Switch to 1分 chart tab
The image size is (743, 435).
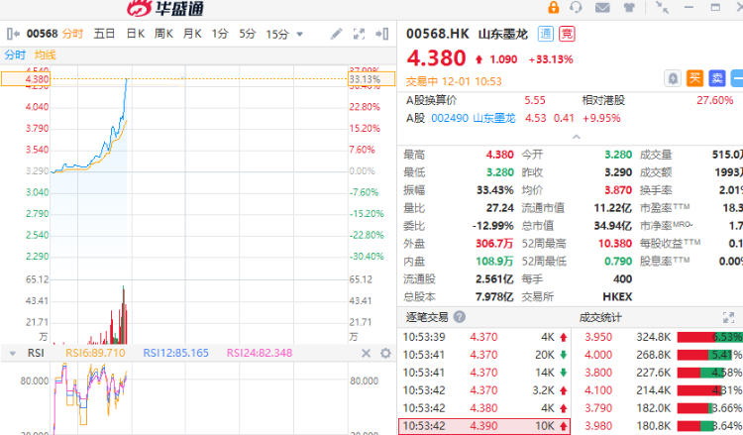tap(220, 34)
